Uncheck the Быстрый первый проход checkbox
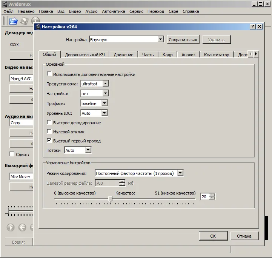 click(x=49, y=141)
